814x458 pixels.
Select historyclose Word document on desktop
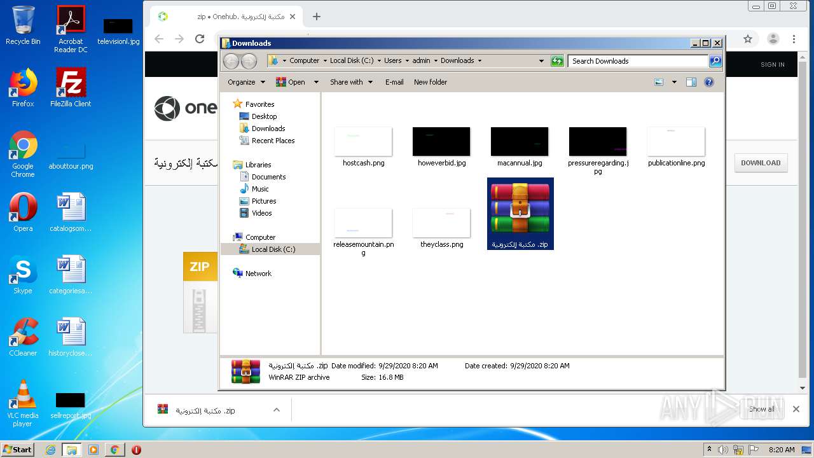71,337
